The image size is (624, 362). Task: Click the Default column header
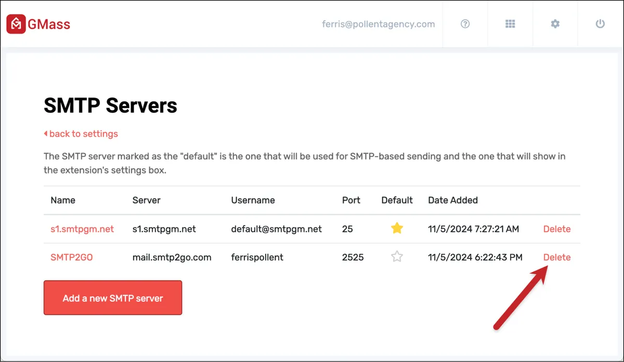(x=397, y=200)
